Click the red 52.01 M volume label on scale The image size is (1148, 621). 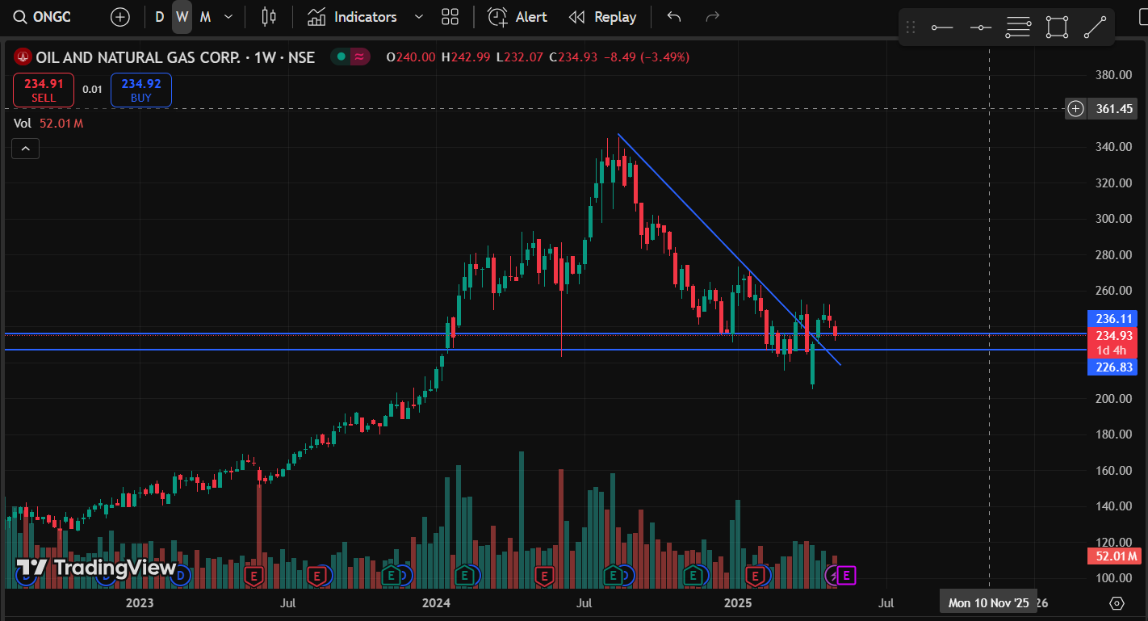pos(1113,556)
